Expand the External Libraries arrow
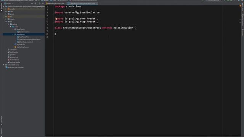 click(x=4, y=65)
